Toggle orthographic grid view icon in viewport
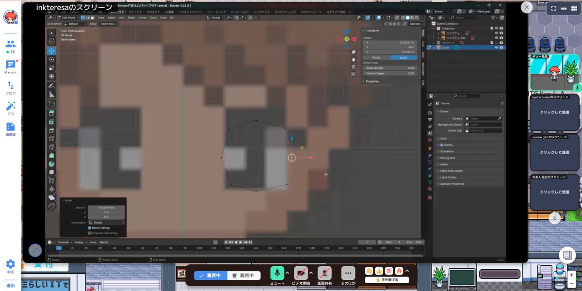The image size is (582, 291). [353, 74]
